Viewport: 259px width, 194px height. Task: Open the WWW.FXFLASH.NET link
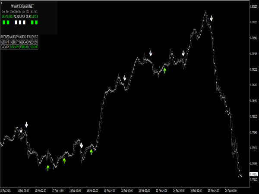pos(22,6)
